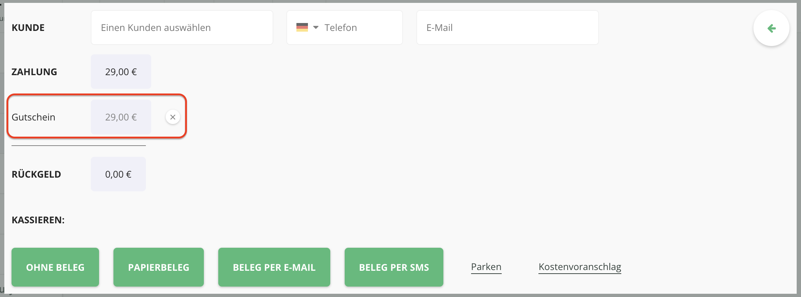Open the German flag country selector
The height and width of the screenshot is (297, 801).
tap(302, 28)
